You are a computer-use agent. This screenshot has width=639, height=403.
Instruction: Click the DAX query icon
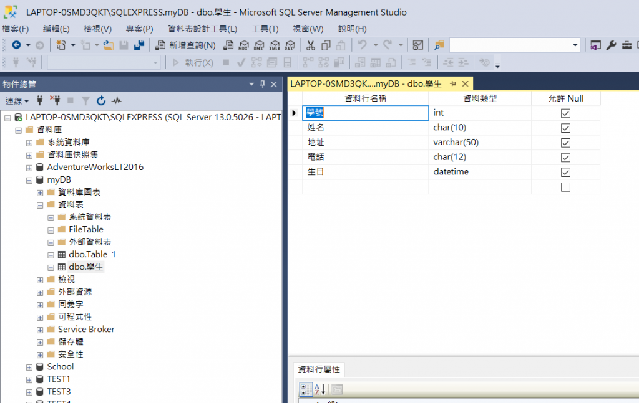pos(290,45)
